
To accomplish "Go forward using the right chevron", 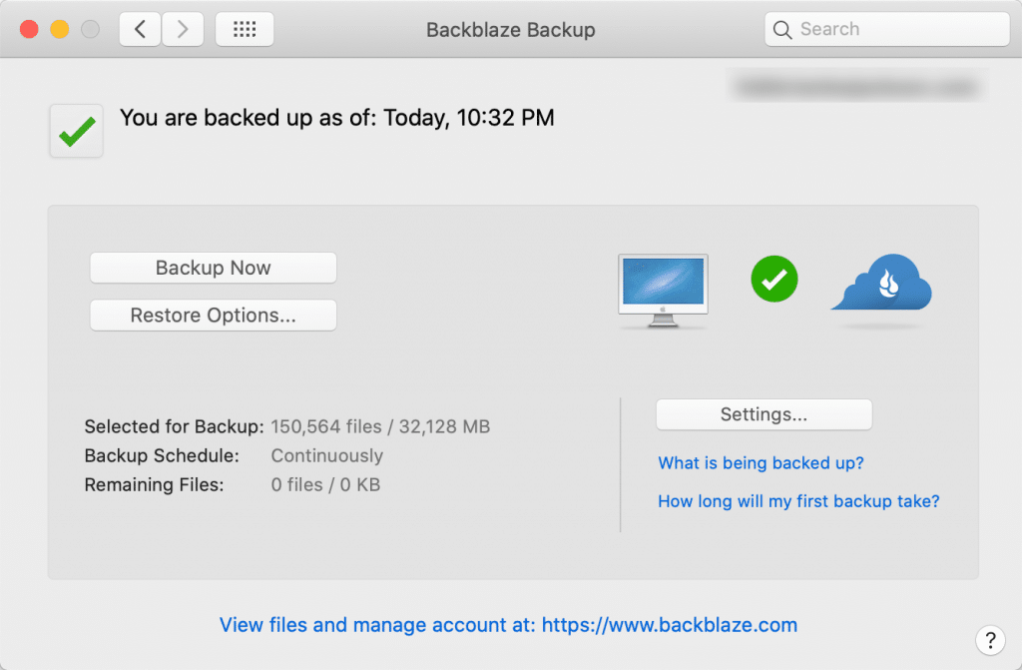I will point(183,30).
